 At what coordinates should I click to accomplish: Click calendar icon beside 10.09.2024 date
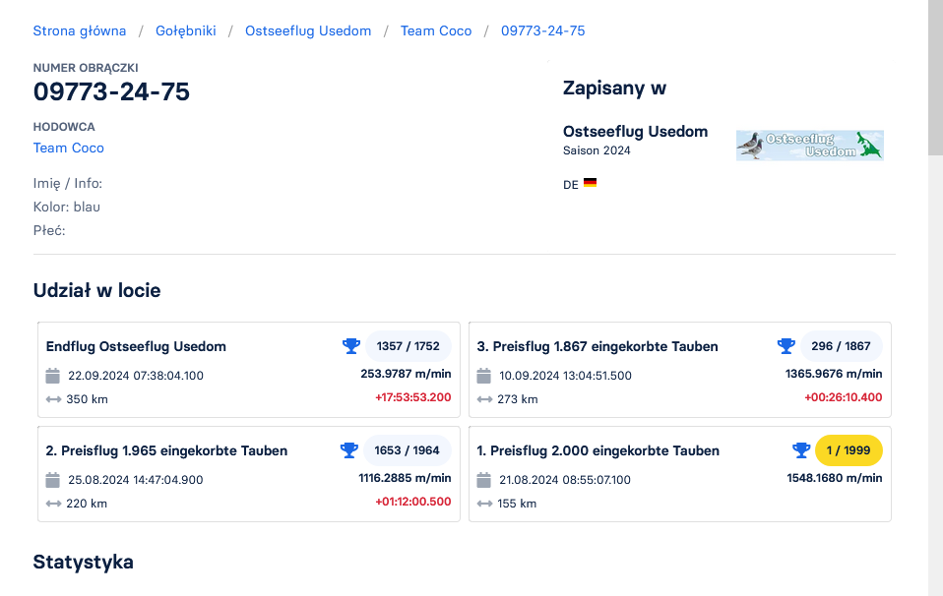(x=484, y=376)
